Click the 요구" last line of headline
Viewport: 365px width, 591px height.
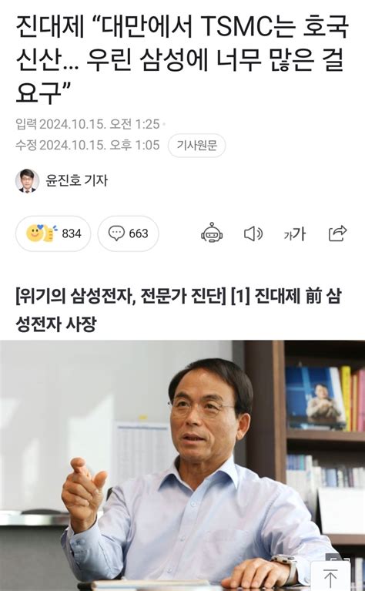coord(44,91)
